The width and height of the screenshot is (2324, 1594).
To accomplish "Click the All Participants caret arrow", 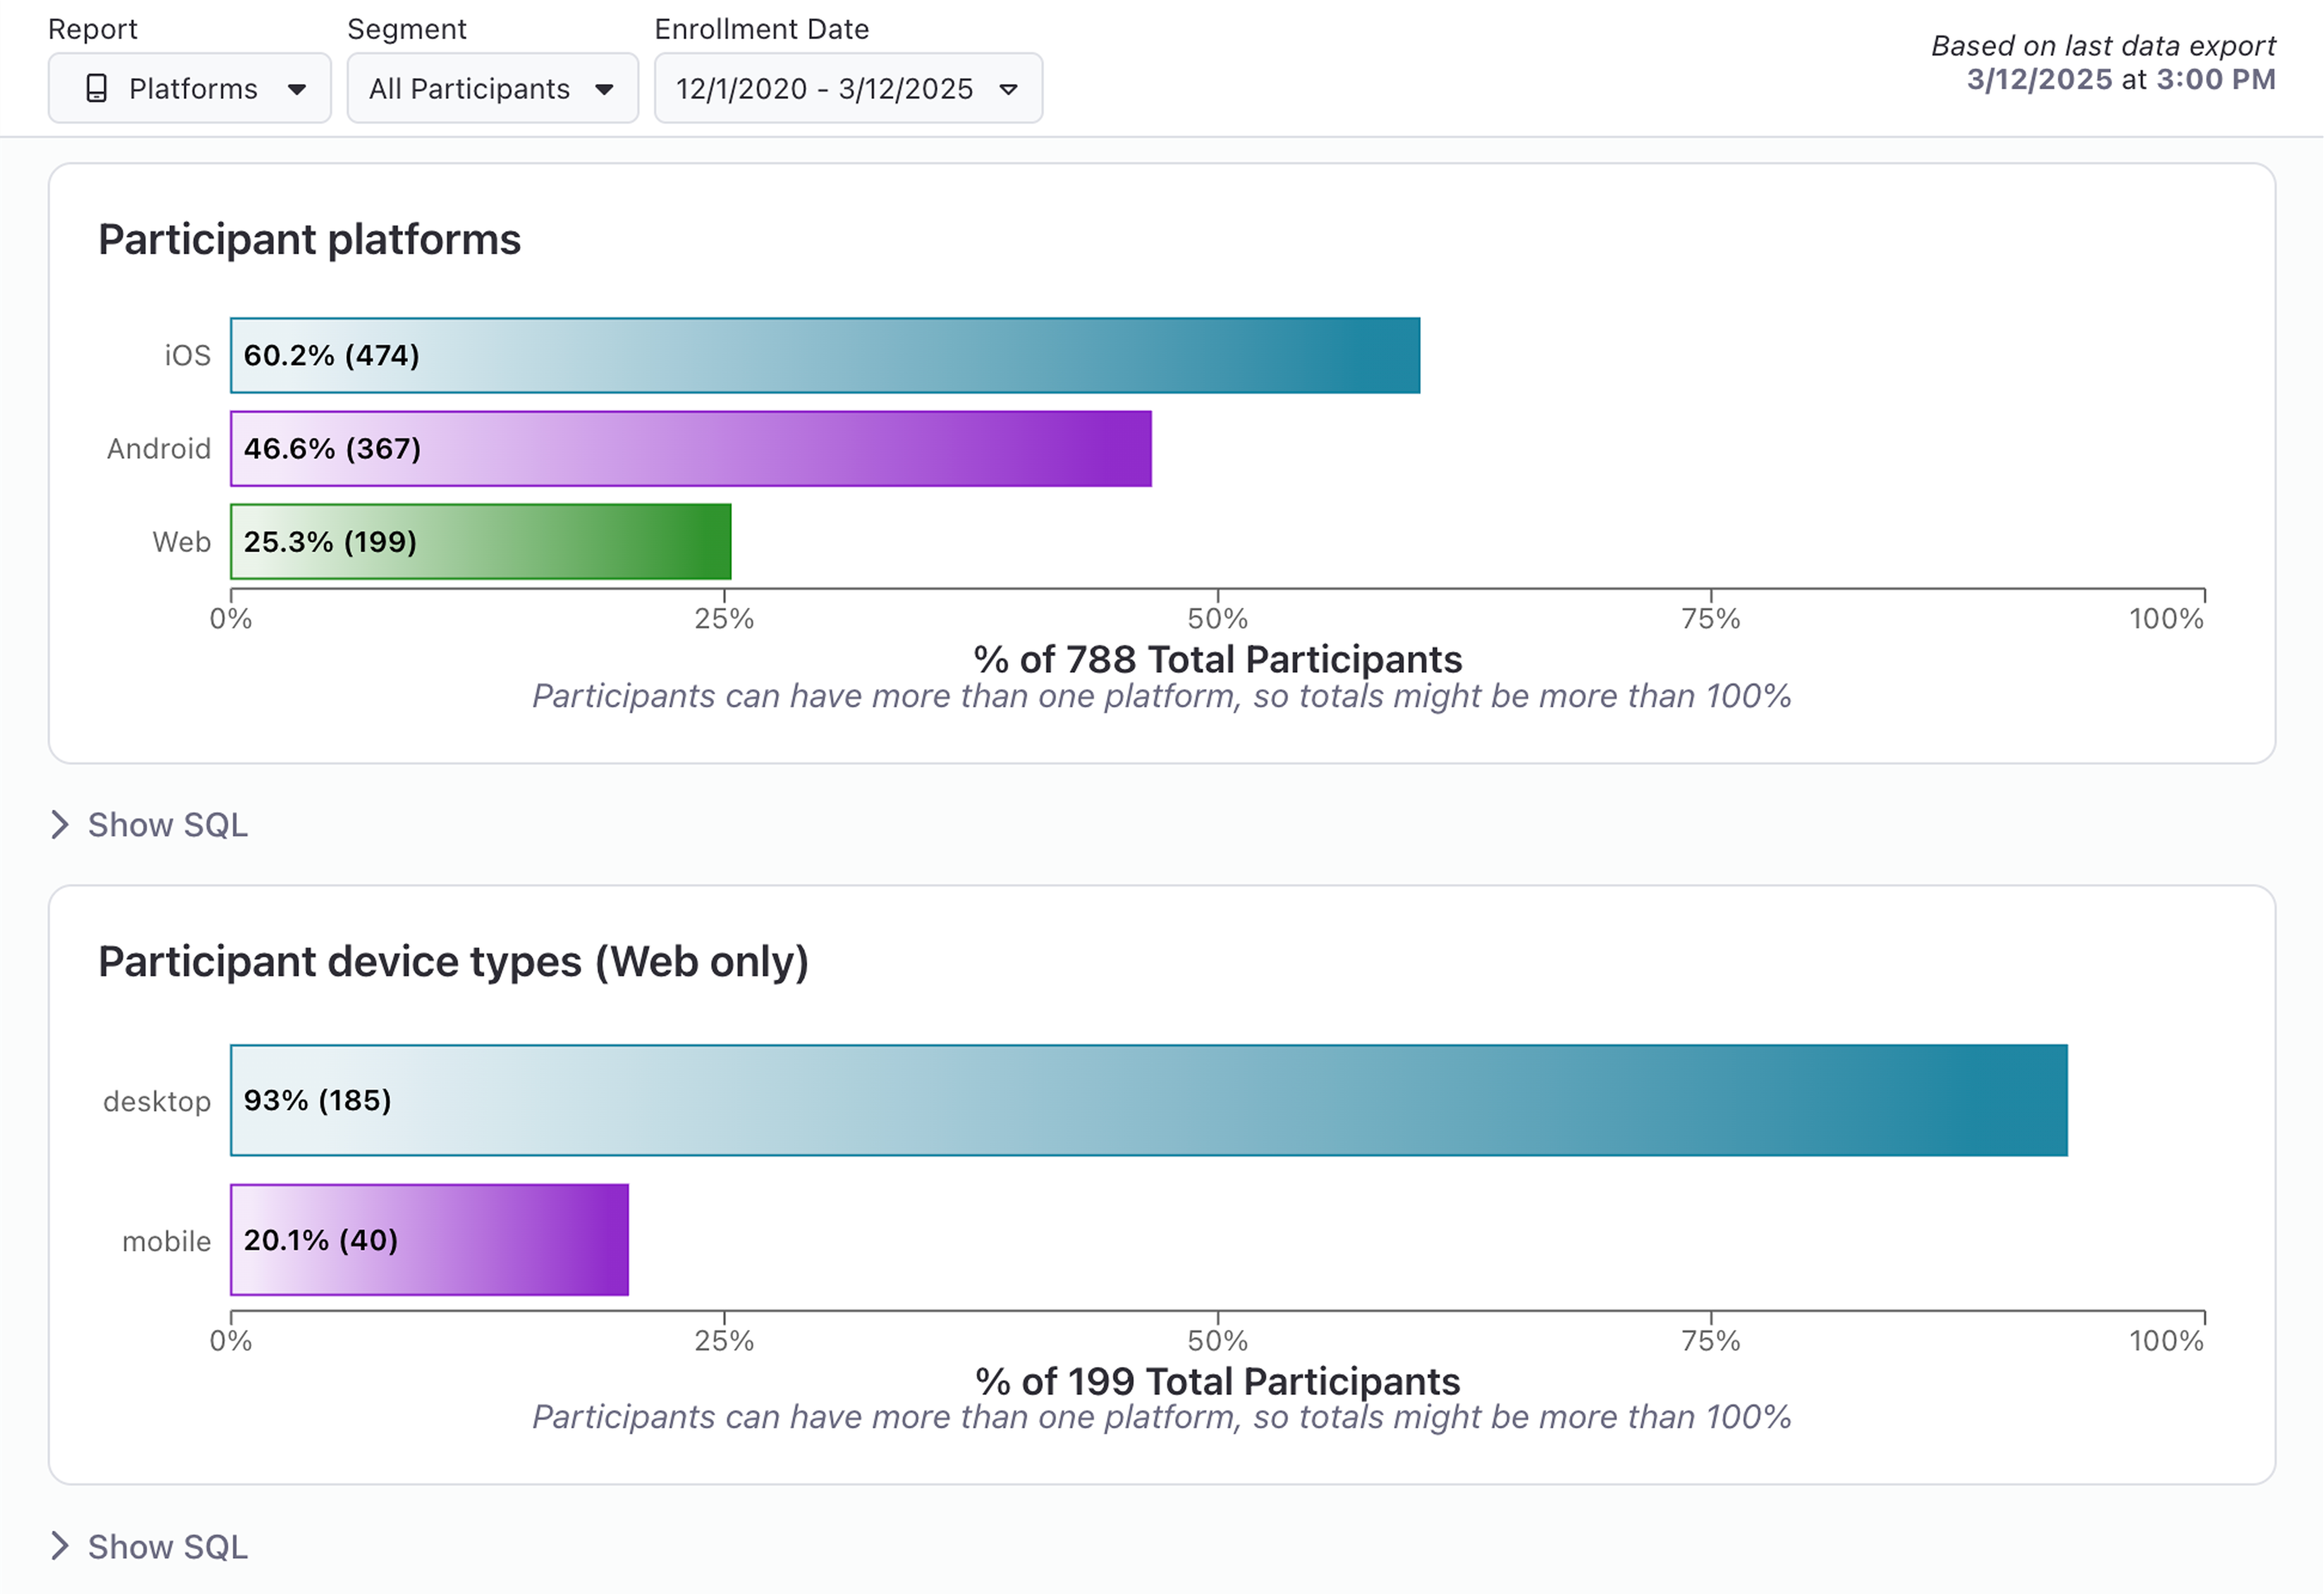I will coord(604,89).
